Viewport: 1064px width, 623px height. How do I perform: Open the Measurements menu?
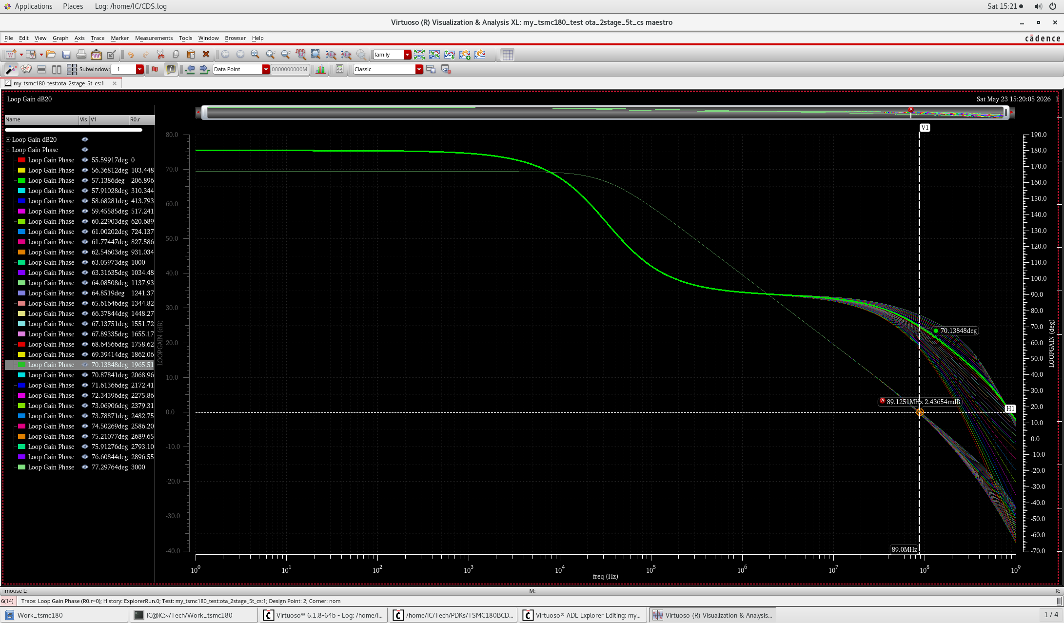pyautogui.click(x=154, y=38)
